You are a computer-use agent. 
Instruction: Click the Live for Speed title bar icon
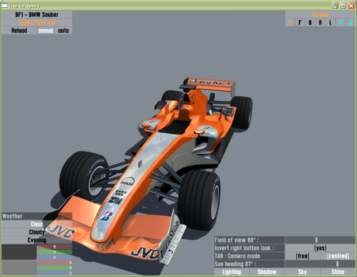[4, 6]
